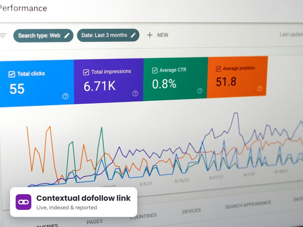Switch to the COUNTRIES tab
Screen dimensions: 303x227
pyautogui.click(x=143, y=216)
